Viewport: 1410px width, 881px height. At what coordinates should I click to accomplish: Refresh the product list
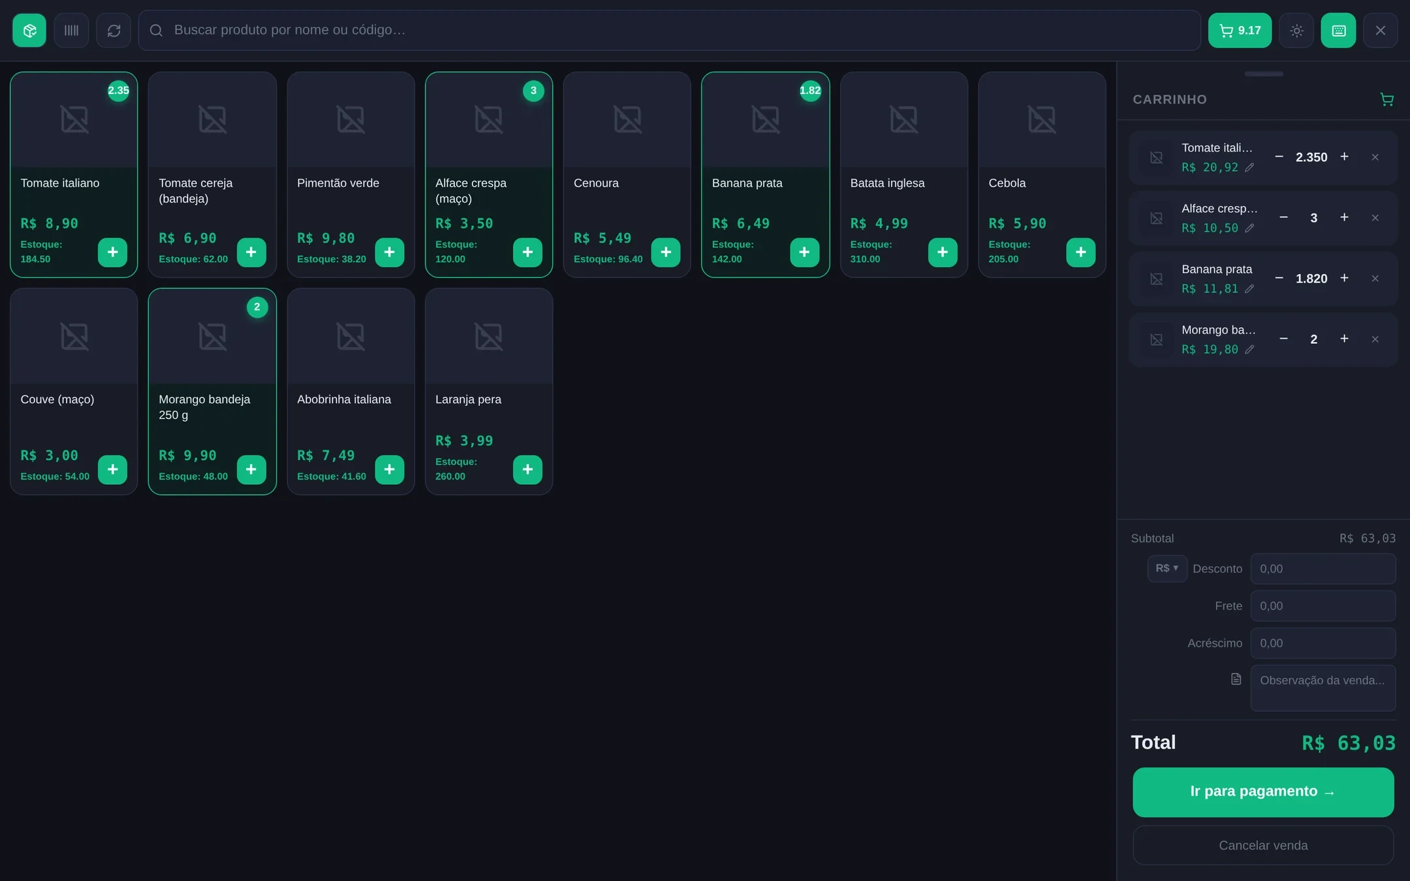[x=114, y=30]
